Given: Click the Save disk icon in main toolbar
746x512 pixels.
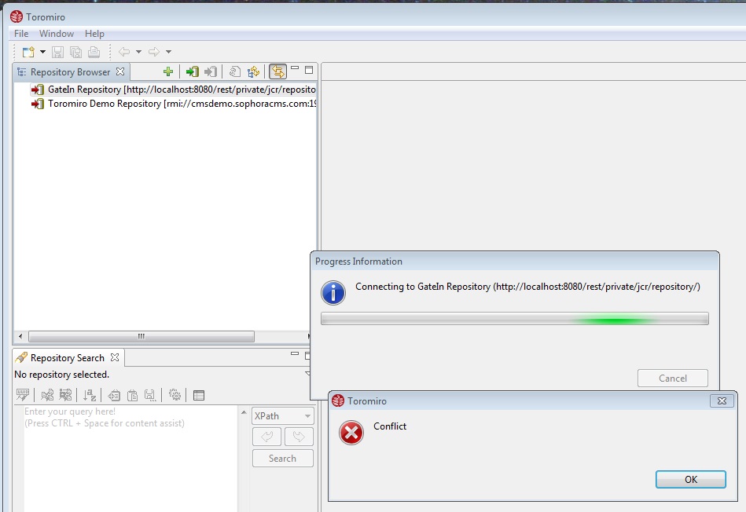Looking at the screenshot, I should (57, 52).
